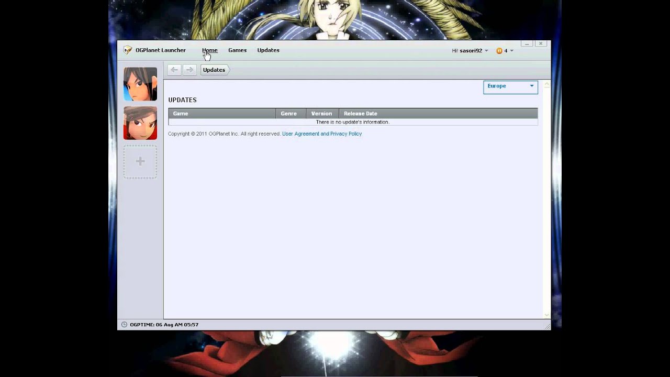Click the OGPTIME 06 Aug AM 05:57 text
This screenshot has height=377, width=670.
[x=164, y=325]
